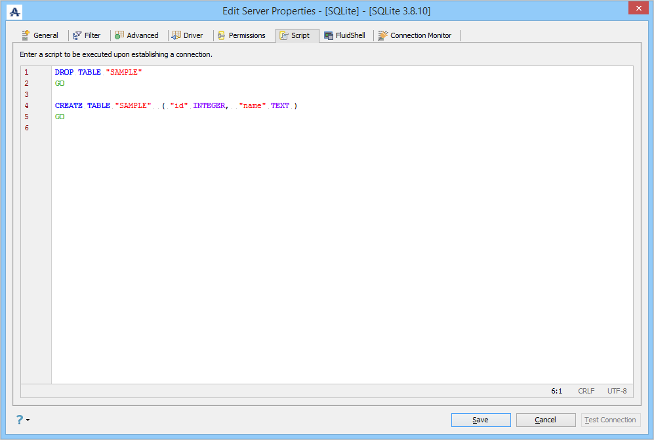Click the INTEGER type keyword
The height and width of the screenshot is (440, 654).
point(209,105)
